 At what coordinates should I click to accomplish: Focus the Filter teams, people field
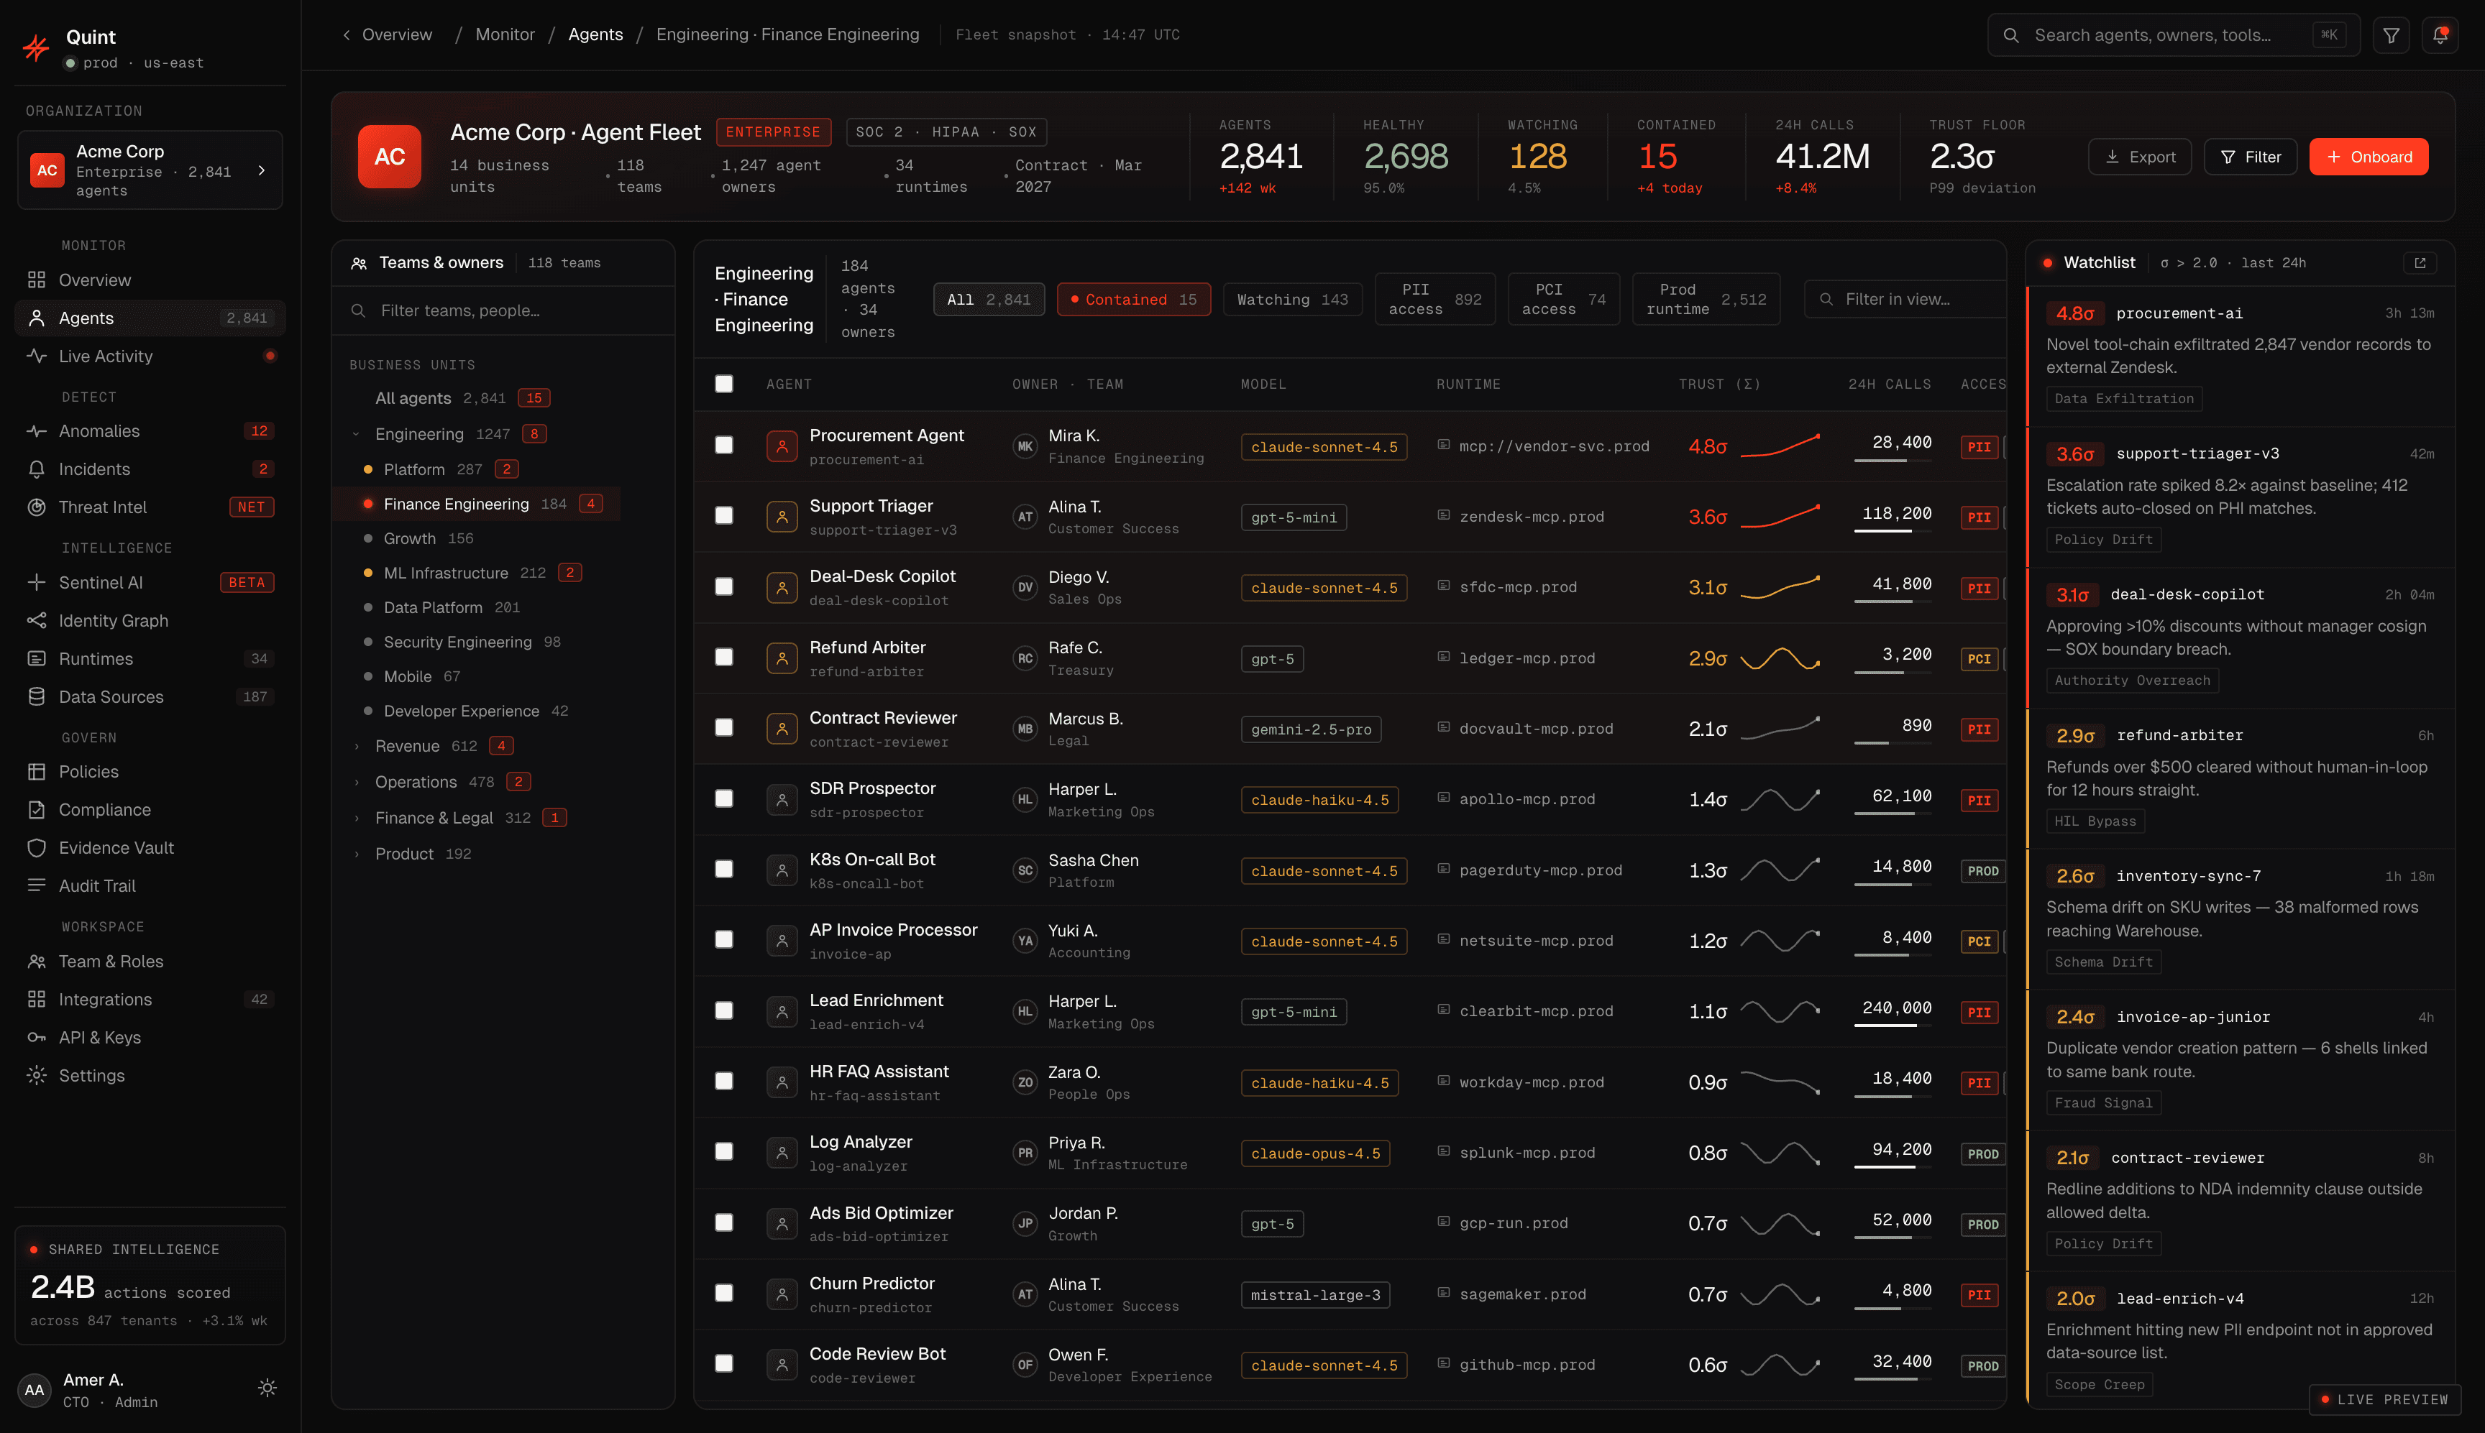(503, 311)
